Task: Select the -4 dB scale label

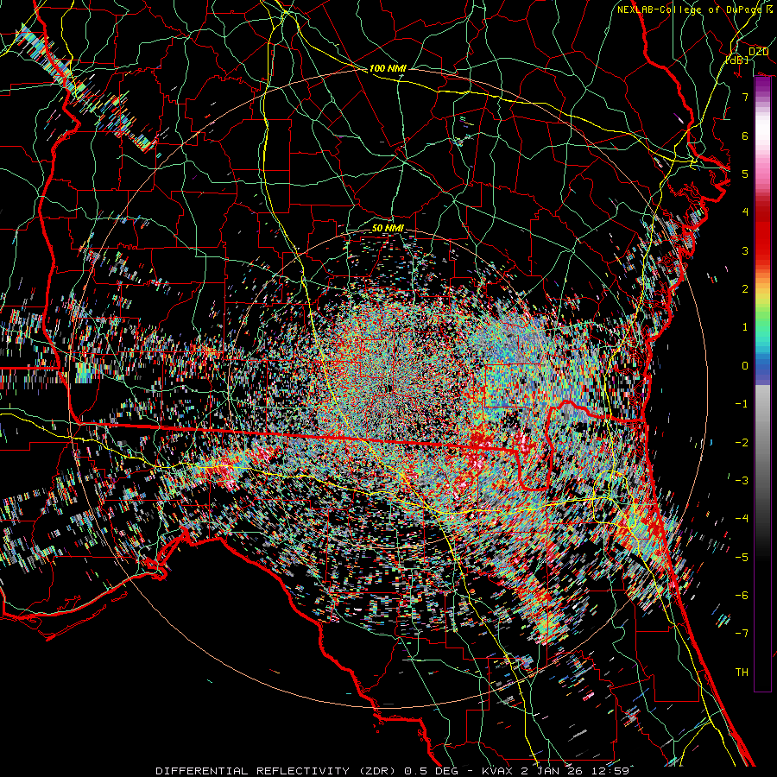Action: [742, 519]
